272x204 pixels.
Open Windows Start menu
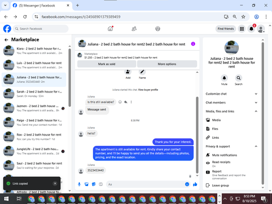click(7, 199)
